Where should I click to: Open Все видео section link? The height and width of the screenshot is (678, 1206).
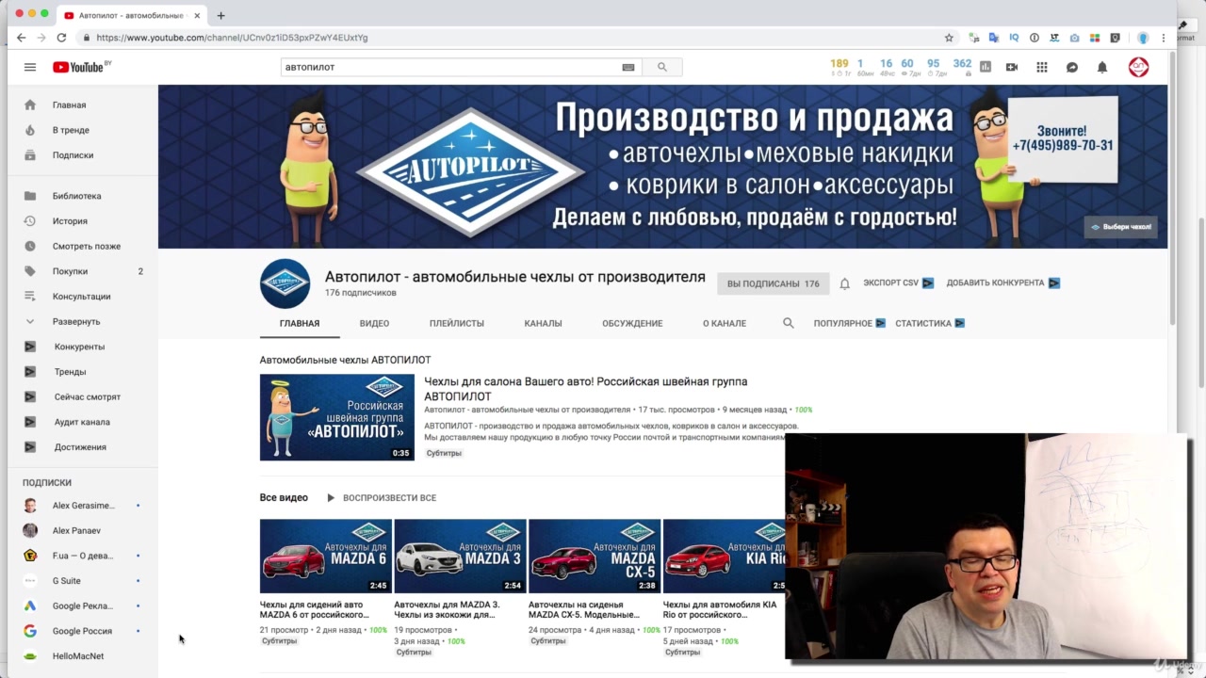[x=284, y=497]
